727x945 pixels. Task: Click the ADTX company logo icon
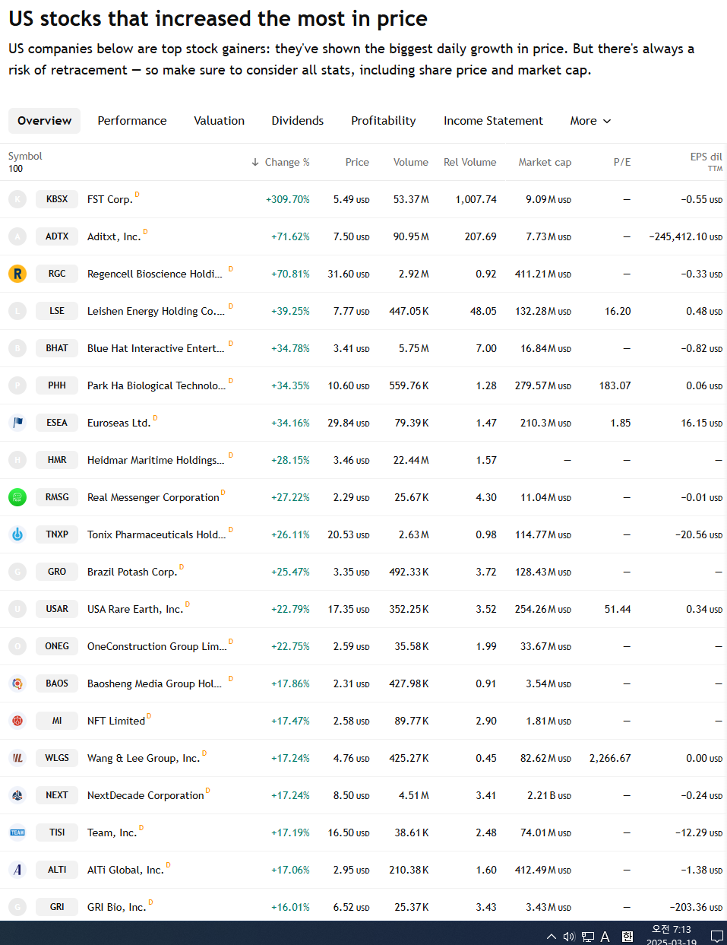pos(17,236)
